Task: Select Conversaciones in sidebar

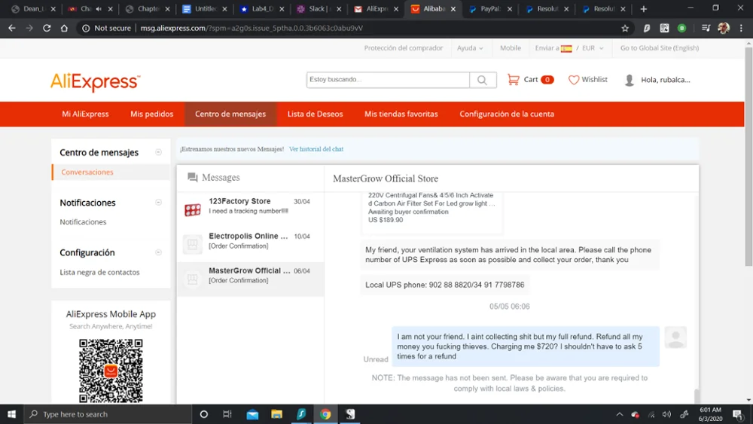Action: (x=87, y=172)
